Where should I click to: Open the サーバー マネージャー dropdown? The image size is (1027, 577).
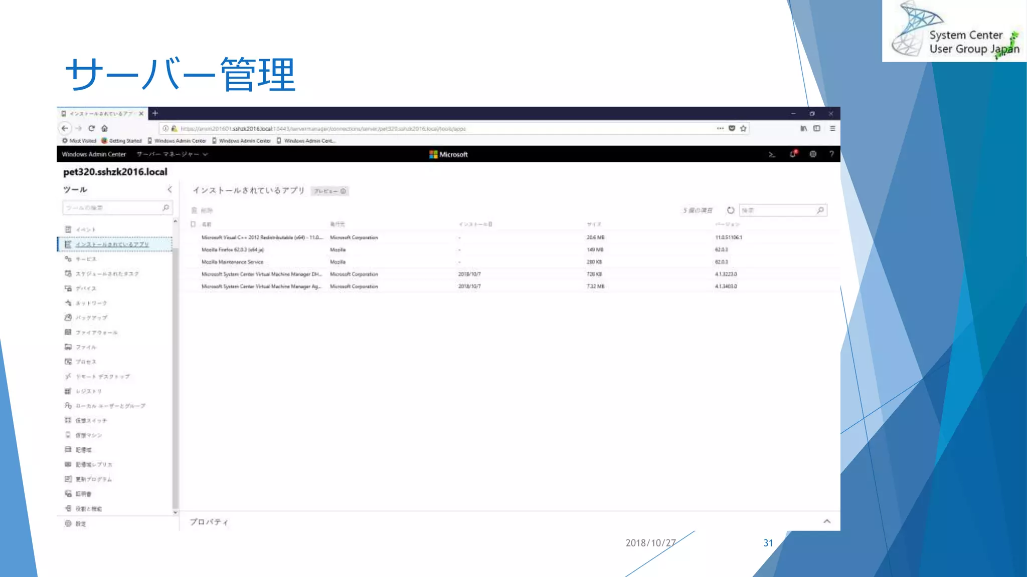(172, 154)
